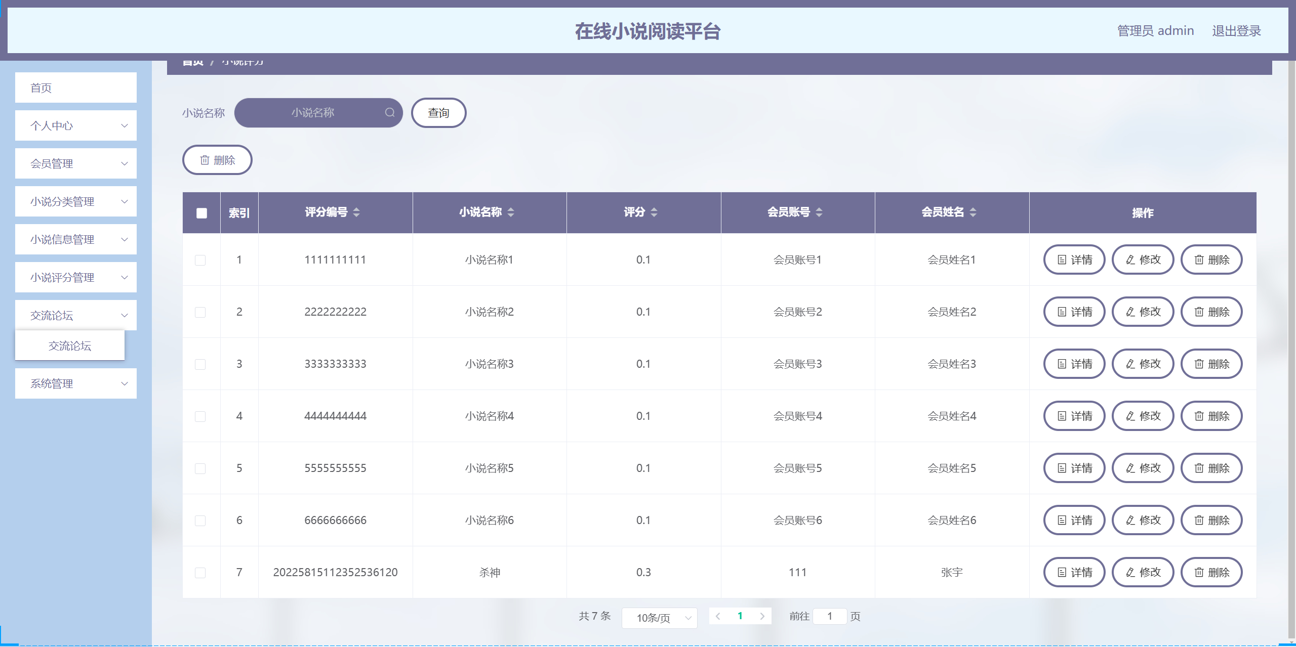
Task: Open 详情 for row 2222222222
Action: tap(1074, 312)
